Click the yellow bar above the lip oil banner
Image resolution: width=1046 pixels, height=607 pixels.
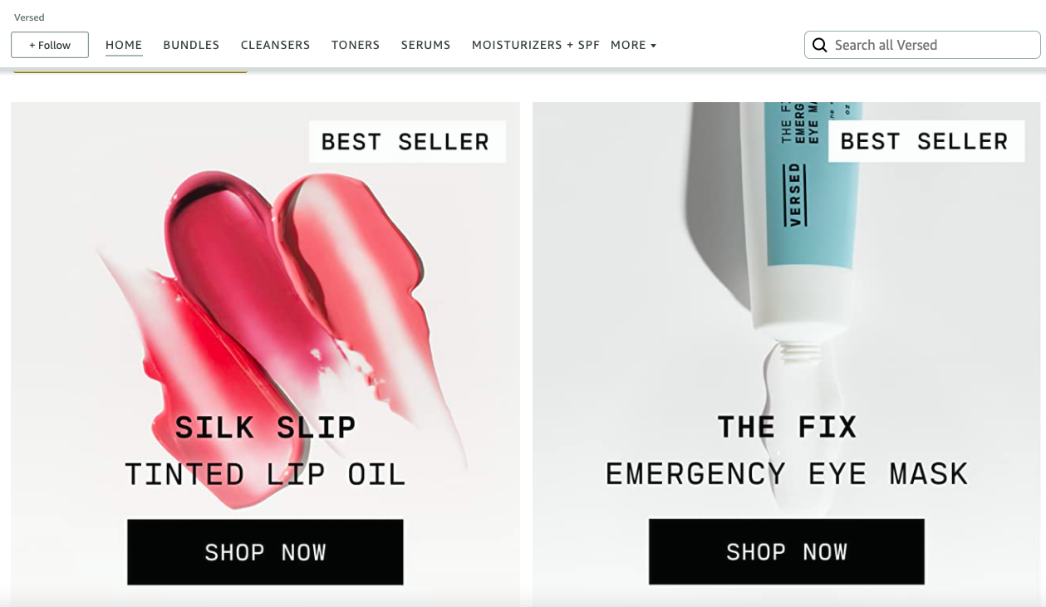[130, 71]
